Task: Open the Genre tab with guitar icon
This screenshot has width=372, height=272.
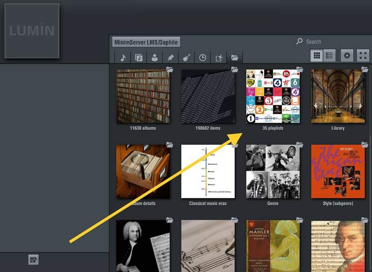Action: click(186, 57)
